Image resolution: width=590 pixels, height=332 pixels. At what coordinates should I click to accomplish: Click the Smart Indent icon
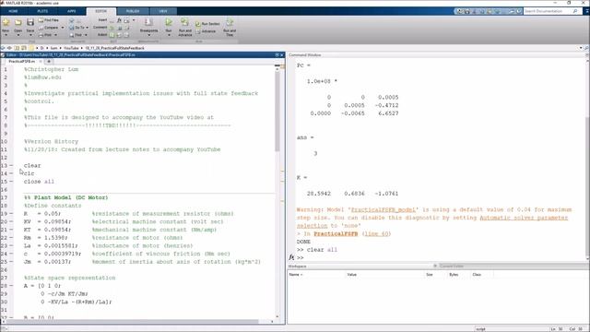(x=112, y=35)
